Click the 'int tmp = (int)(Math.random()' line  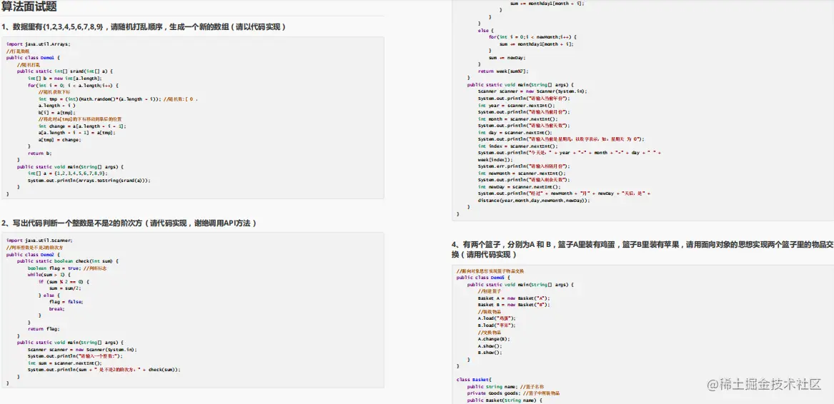coord(118,99)
